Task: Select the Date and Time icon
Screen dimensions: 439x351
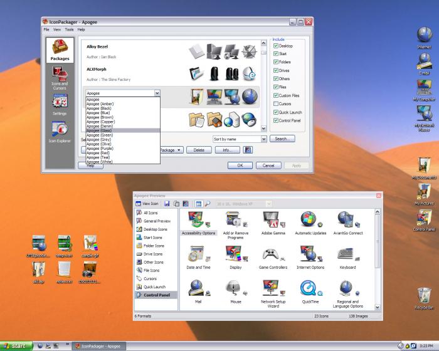Action: point(199,258)
